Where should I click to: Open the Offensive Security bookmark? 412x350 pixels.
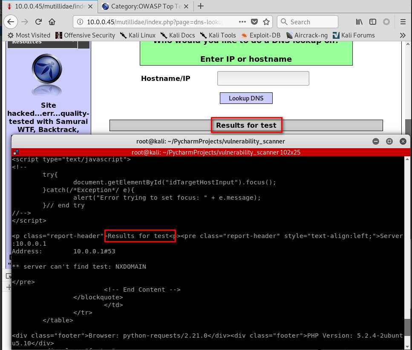click(85, 35)
